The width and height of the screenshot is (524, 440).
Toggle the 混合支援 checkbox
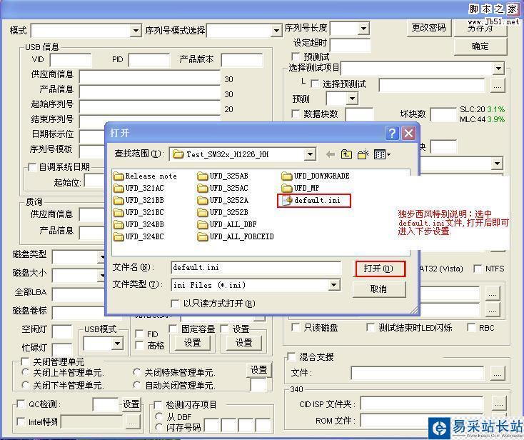point(292,356)
